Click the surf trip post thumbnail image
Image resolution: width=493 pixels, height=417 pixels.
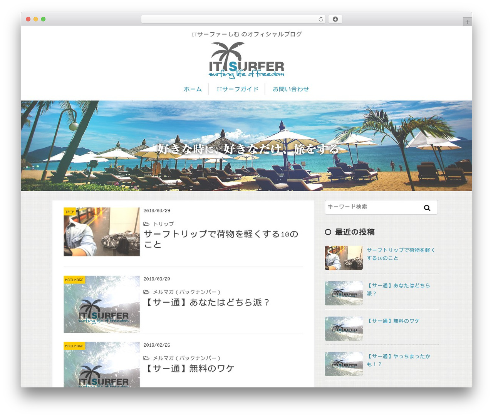point(102,232)
